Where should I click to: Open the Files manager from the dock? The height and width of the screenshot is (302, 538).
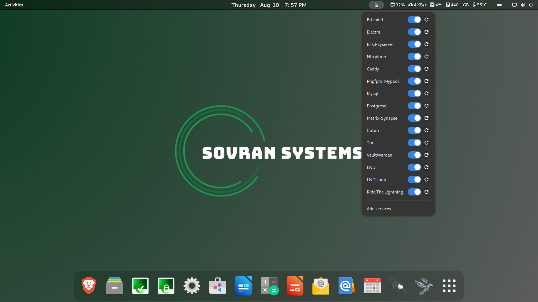115,286
